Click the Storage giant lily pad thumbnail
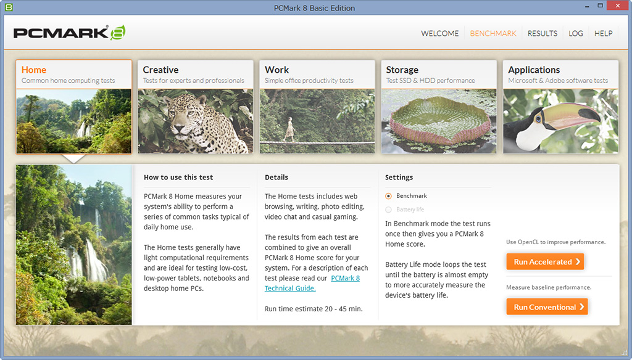The image size is (632, 360). pos(439,121)
